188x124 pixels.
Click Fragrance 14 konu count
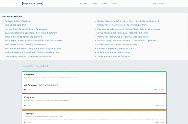point(28,106)
